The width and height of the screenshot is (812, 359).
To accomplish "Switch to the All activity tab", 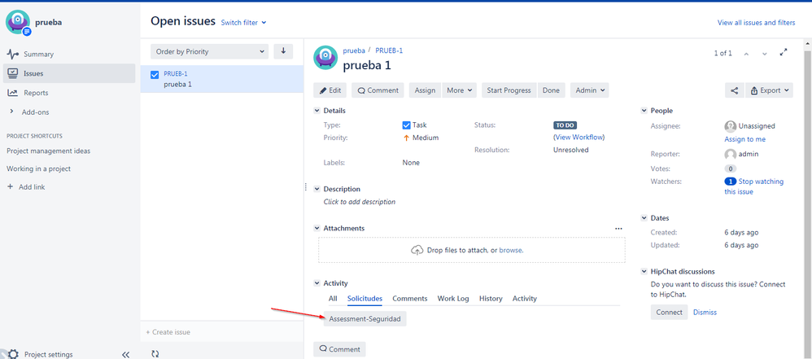I will tap(333, 299).
